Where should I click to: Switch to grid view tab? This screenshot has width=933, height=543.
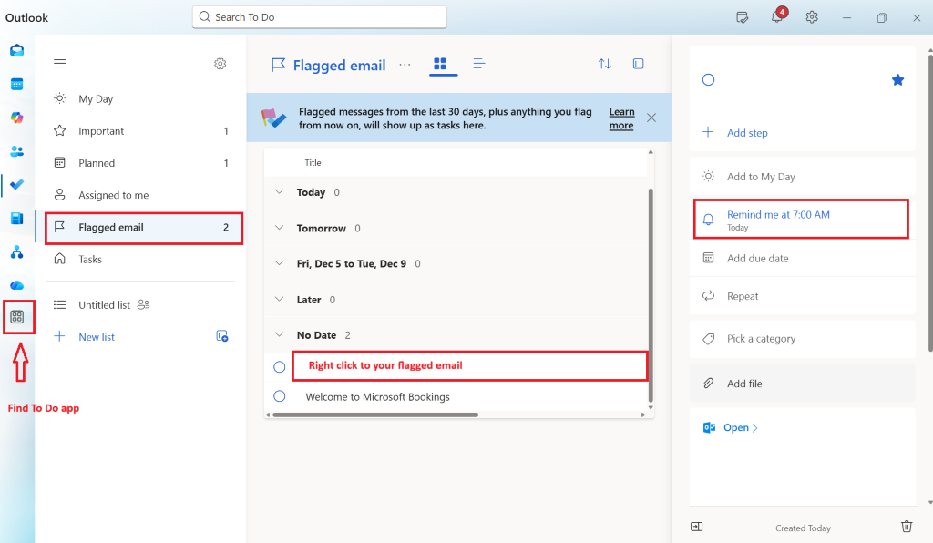click(440, 64)
